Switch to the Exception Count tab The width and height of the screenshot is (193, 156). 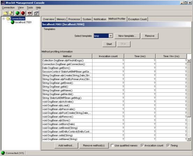(138, 19)
